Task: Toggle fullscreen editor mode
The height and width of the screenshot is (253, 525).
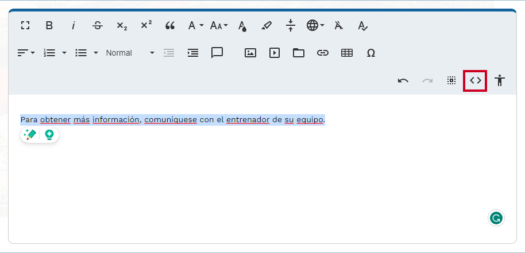Action: (25, 25)
